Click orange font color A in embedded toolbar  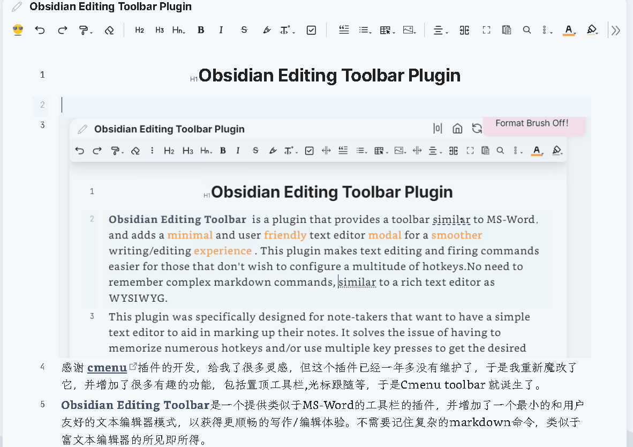point(537,151)
